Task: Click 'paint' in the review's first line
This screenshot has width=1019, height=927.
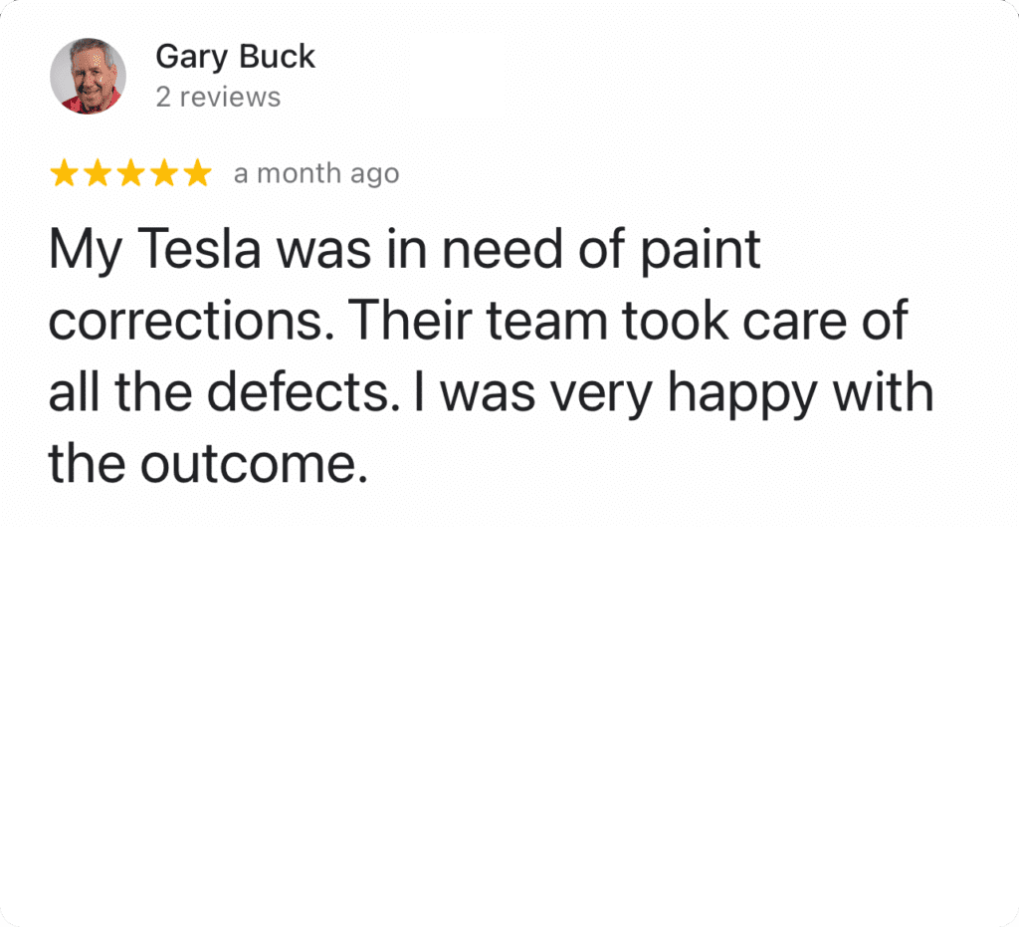Action: coord(700,250)
